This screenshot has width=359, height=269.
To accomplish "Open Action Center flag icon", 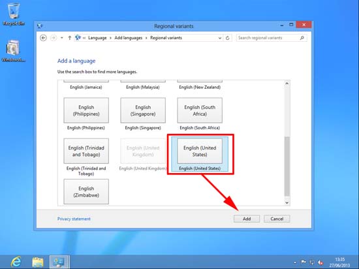I will [x=303, y=262].
